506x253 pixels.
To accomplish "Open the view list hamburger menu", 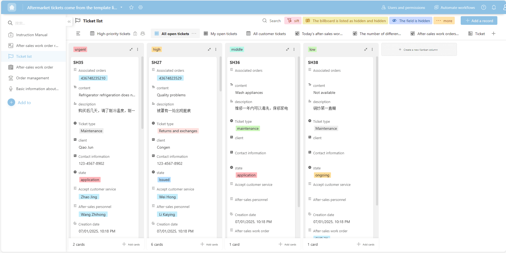I will (78, 34).
